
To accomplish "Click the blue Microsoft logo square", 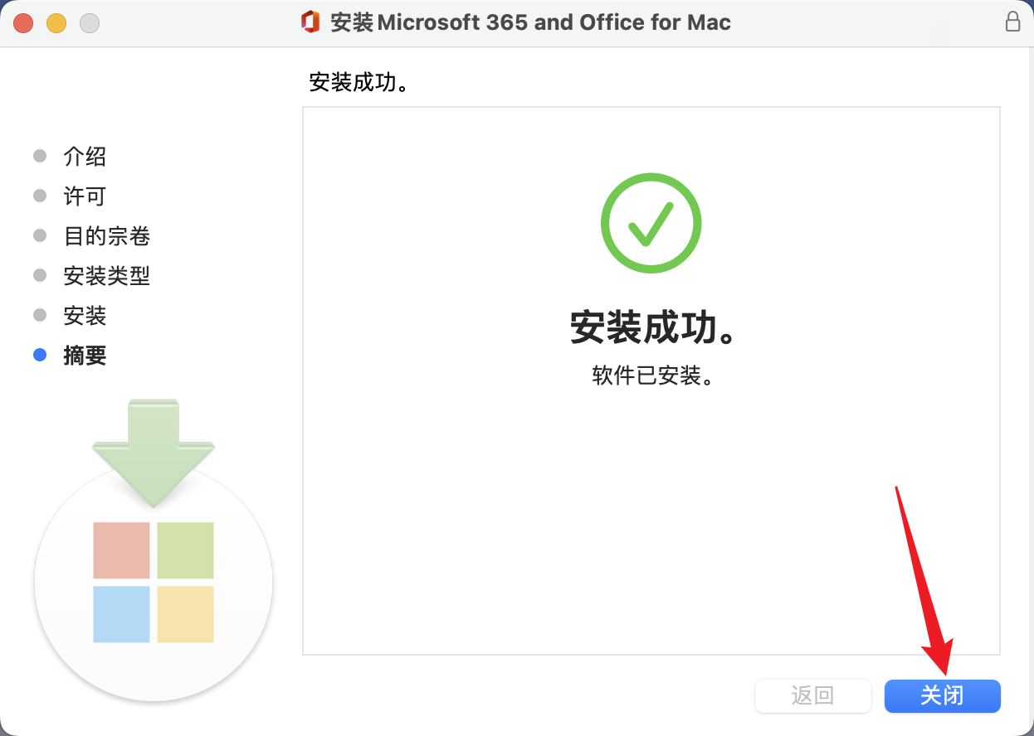I will click(x=121, y=614).
